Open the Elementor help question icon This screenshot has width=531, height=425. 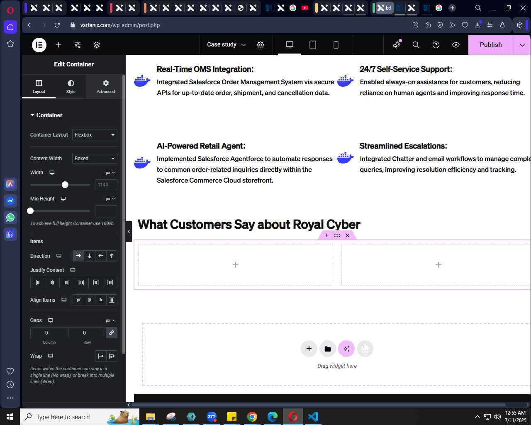[436, 45]
